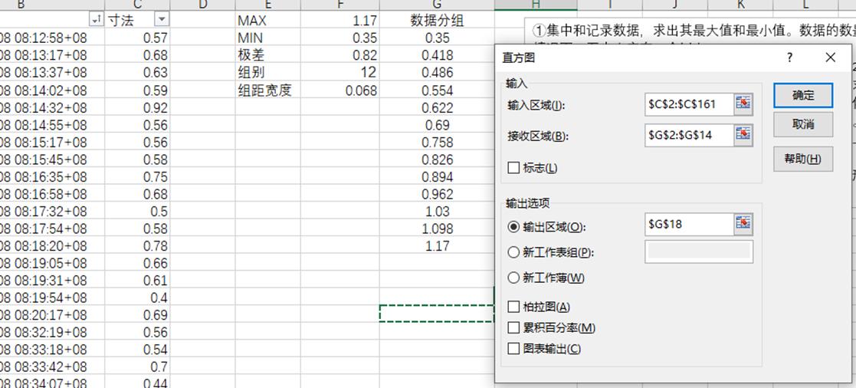Select column H header

[x=536, y=5]
